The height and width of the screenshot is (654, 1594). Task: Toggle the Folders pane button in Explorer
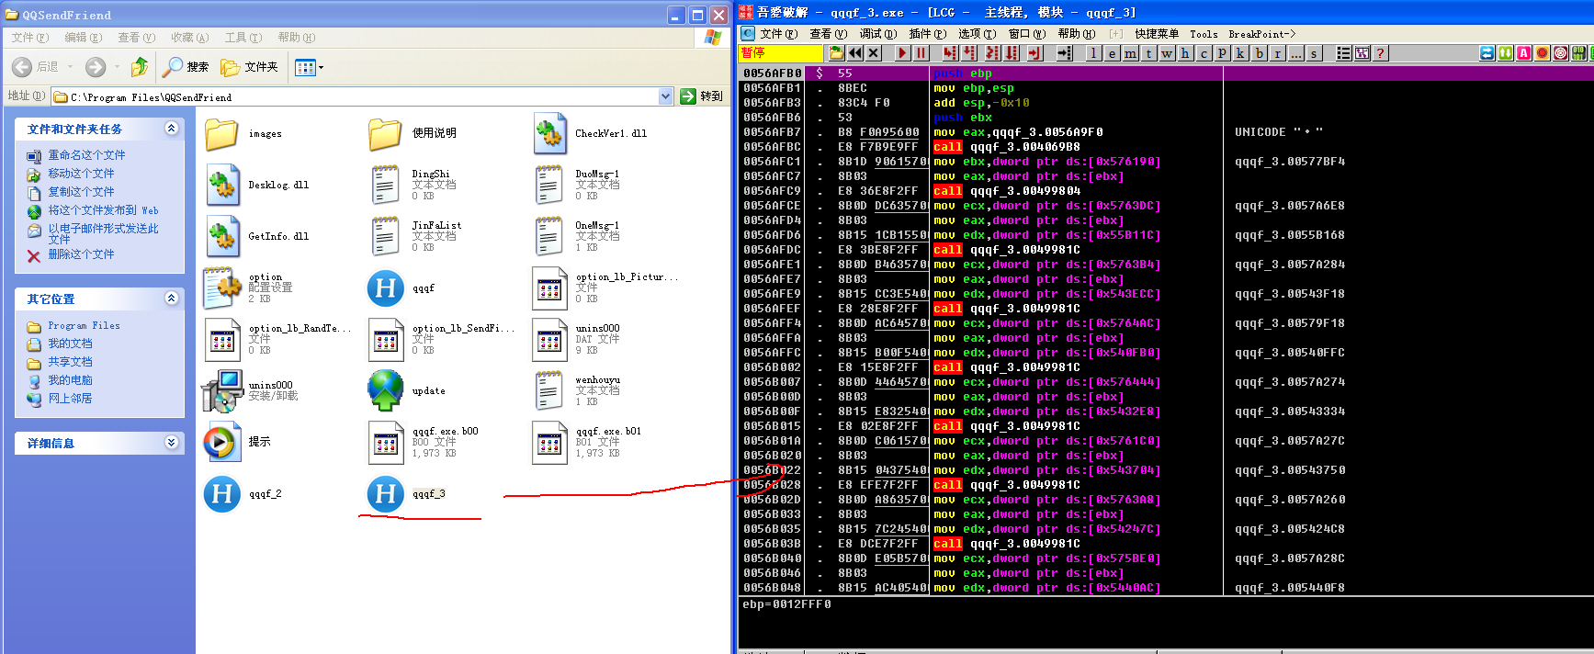[x=249, y=66]
